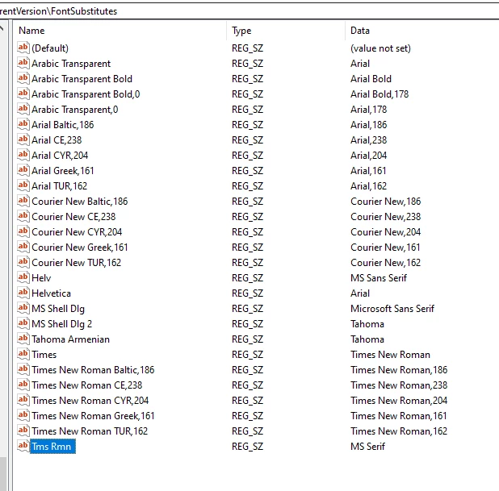Image resolution: width=499 pixels, height=491 pixels.
Task: Click the Arial Bold,178 data cell
Action: coord(379,94)
